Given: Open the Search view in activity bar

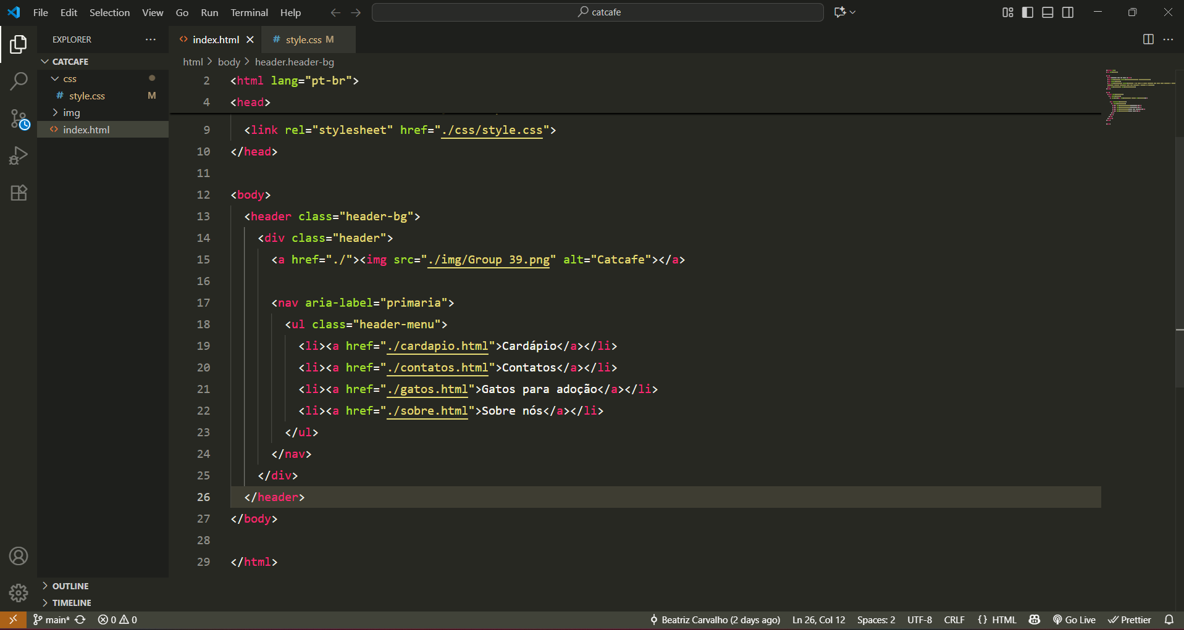Looking at the screenshot, I should tap(19, 81).
